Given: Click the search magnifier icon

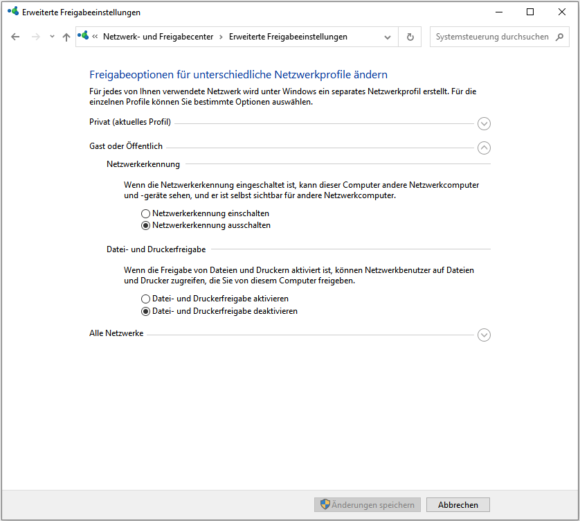Looking at the screenshot, I should point(559,37).
